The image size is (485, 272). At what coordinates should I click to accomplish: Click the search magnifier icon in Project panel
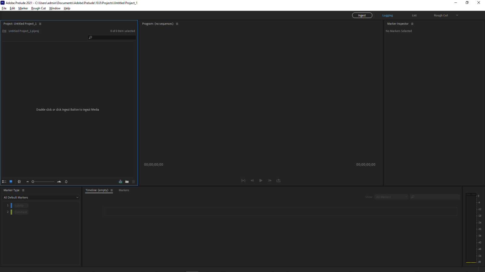click(90, 37)
